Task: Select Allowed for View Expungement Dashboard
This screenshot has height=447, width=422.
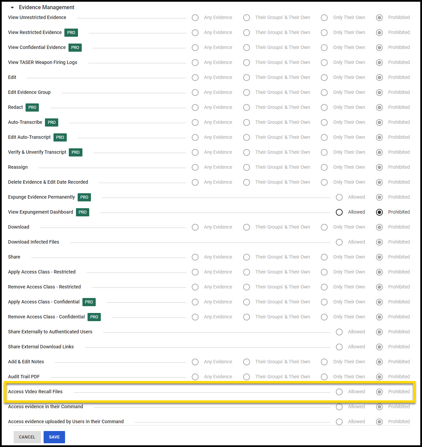Action: [x=339, y=212]
